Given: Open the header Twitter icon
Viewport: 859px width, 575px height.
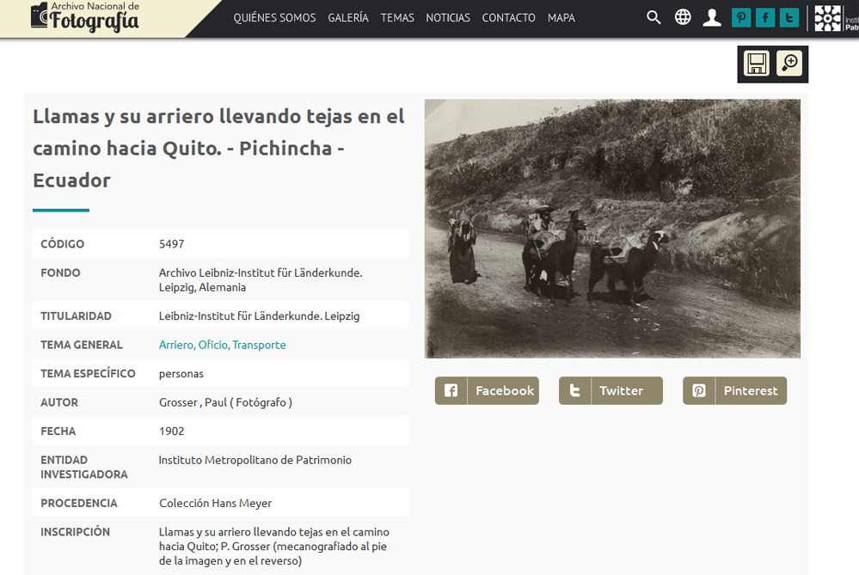Looking at the screenshot, I should point(789,17).
